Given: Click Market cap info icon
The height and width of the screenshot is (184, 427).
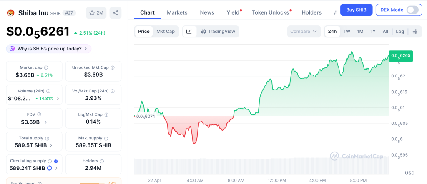Looking at the screenshot, I should pyautogui.click(x=46, y=67).
